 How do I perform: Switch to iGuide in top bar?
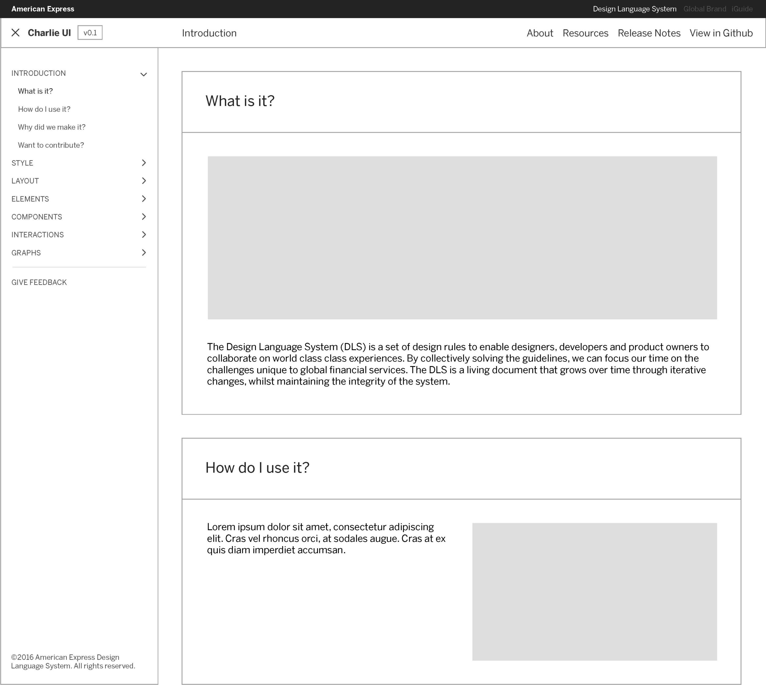(742, 9)
